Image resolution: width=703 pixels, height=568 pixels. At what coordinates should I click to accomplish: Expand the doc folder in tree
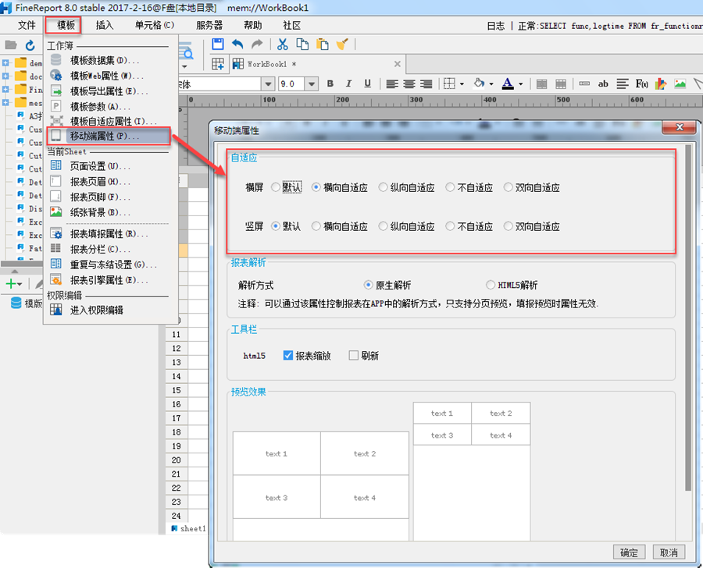5,76
